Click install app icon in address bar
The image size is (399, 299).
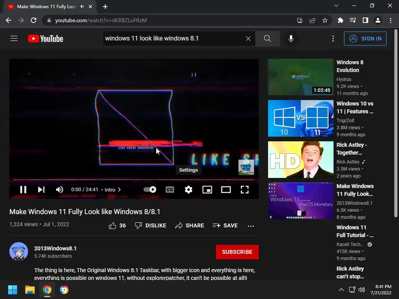(x=300, y=20)
